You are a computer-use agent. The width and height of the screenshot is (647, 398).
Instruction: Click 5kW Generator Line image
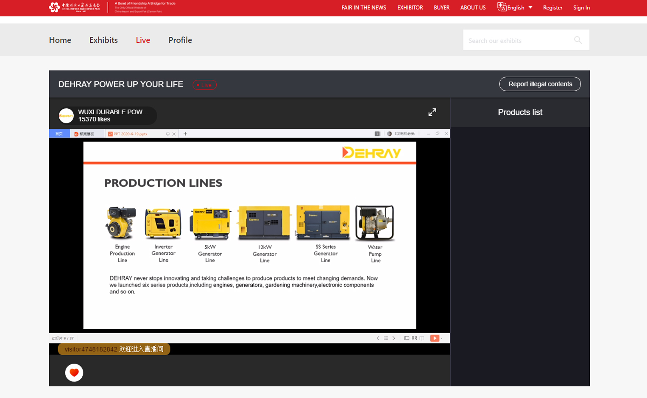[210, 223]
